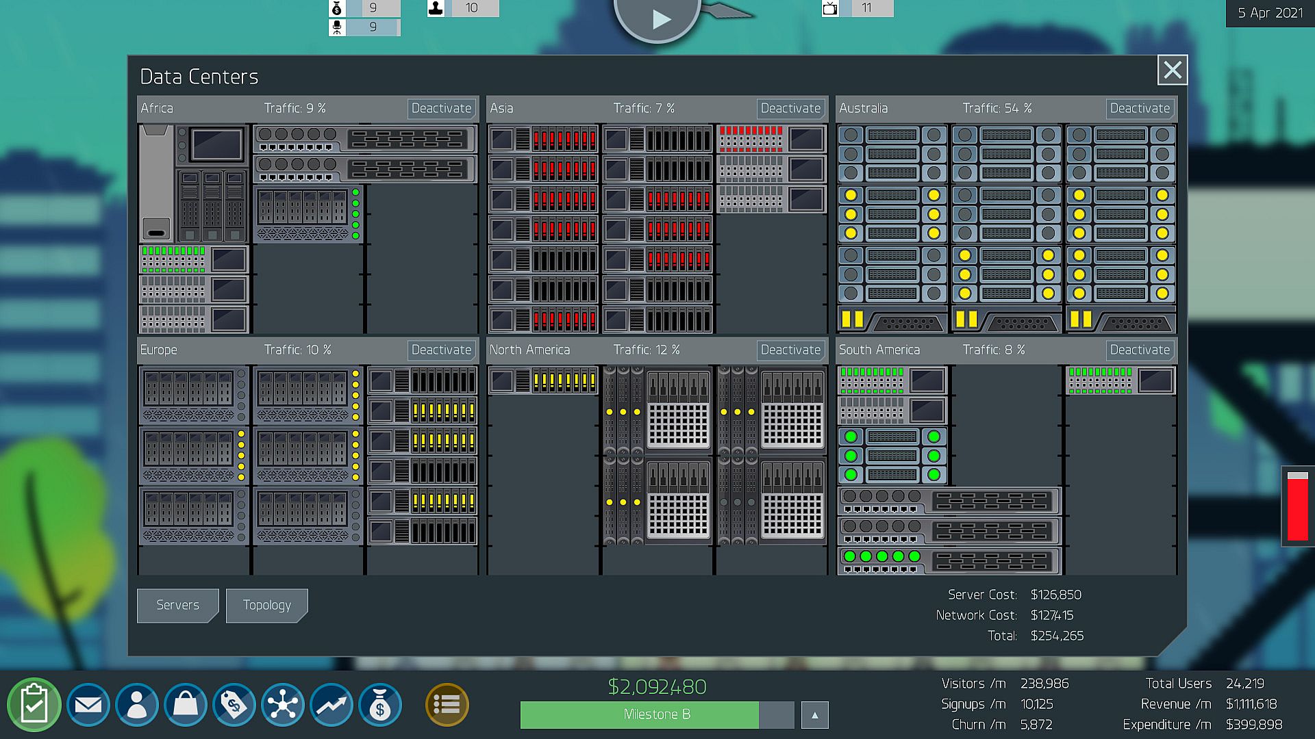
Task: Open the money bag finance icon
Action: [x=380, y=705]
